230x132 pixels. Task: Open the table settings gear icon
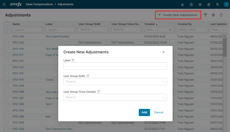click(x=213, y=15)
